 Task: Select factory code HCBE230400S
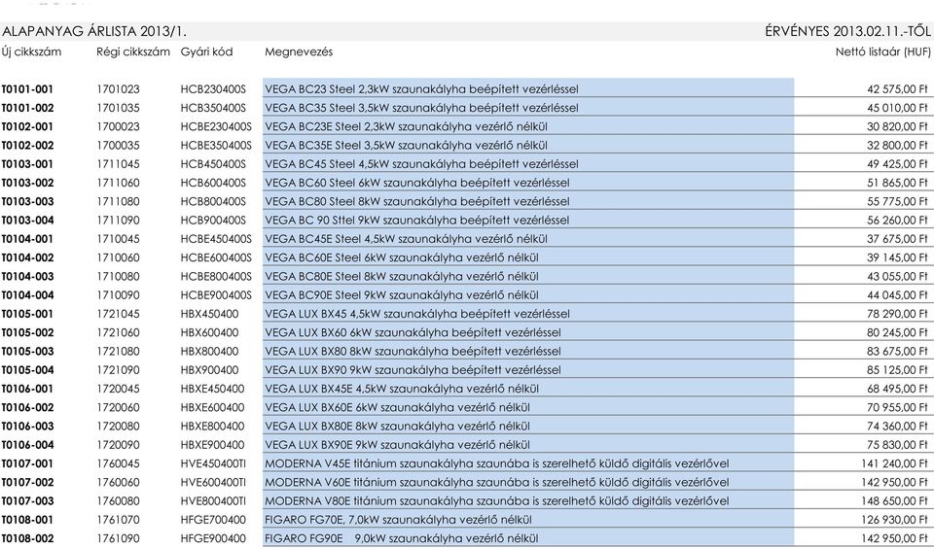(216, 126)
